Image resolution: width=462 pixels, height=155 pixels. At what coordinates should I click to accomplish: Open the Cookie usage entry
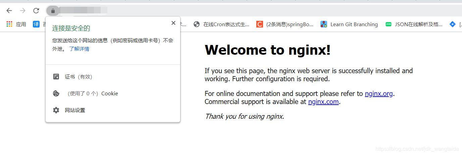113,93
